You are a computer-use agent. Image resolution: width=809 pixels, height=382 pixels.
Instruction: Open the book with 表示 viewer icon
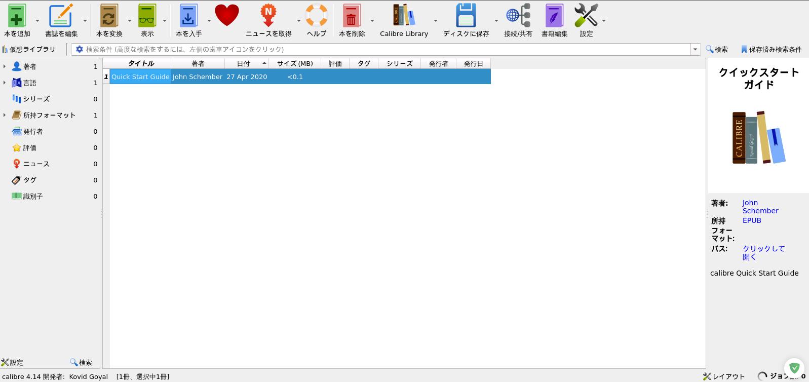click(147, 16)
